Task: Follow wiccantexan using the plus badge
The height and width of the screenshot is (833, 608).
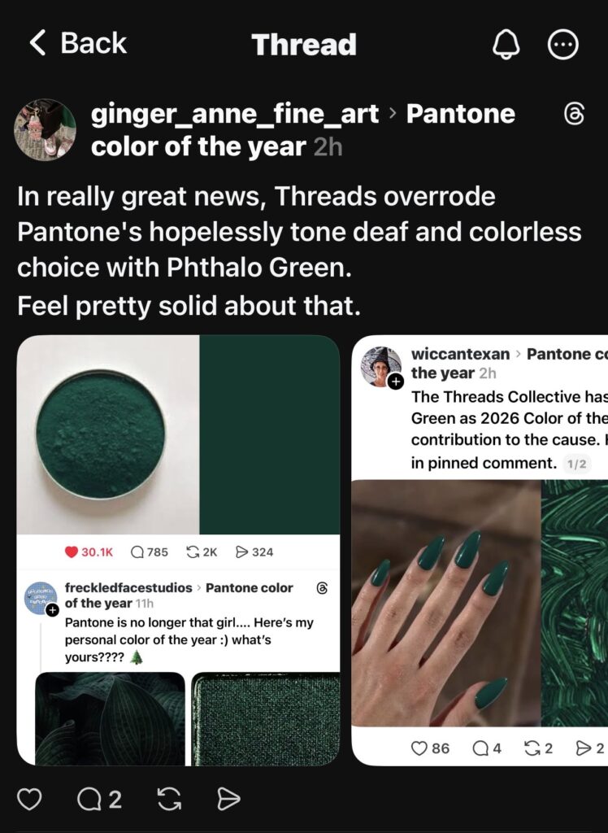Action: pyautogui.click(x=396, y=381)
